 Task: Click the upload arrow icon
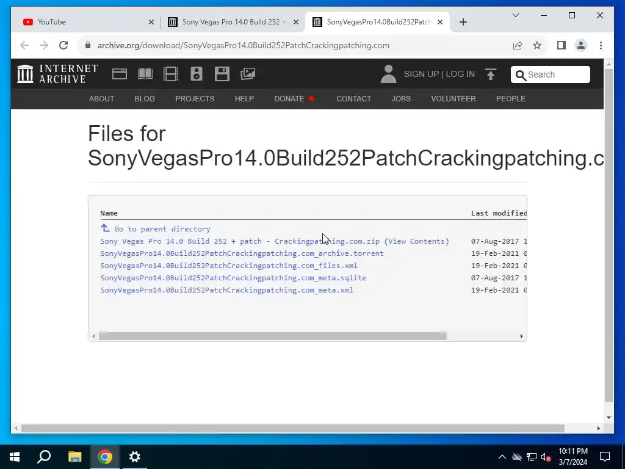491,74
